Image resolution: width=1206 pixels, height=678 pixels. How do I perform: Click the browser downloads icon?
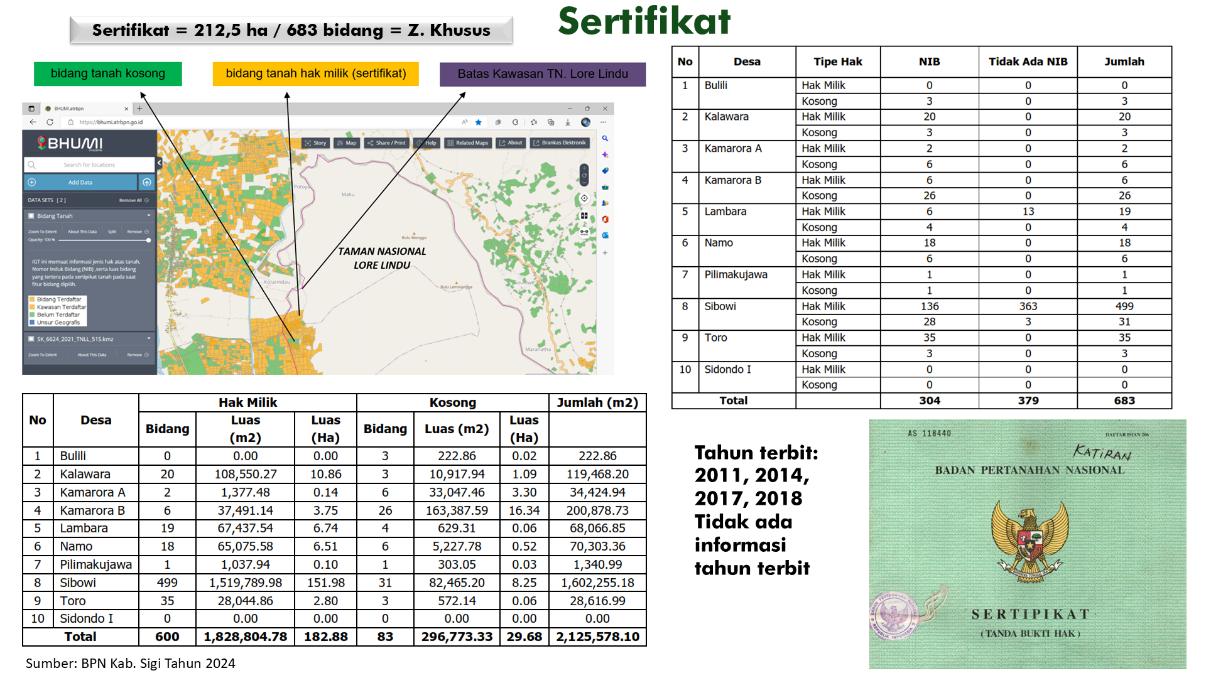tap(568, 122)
